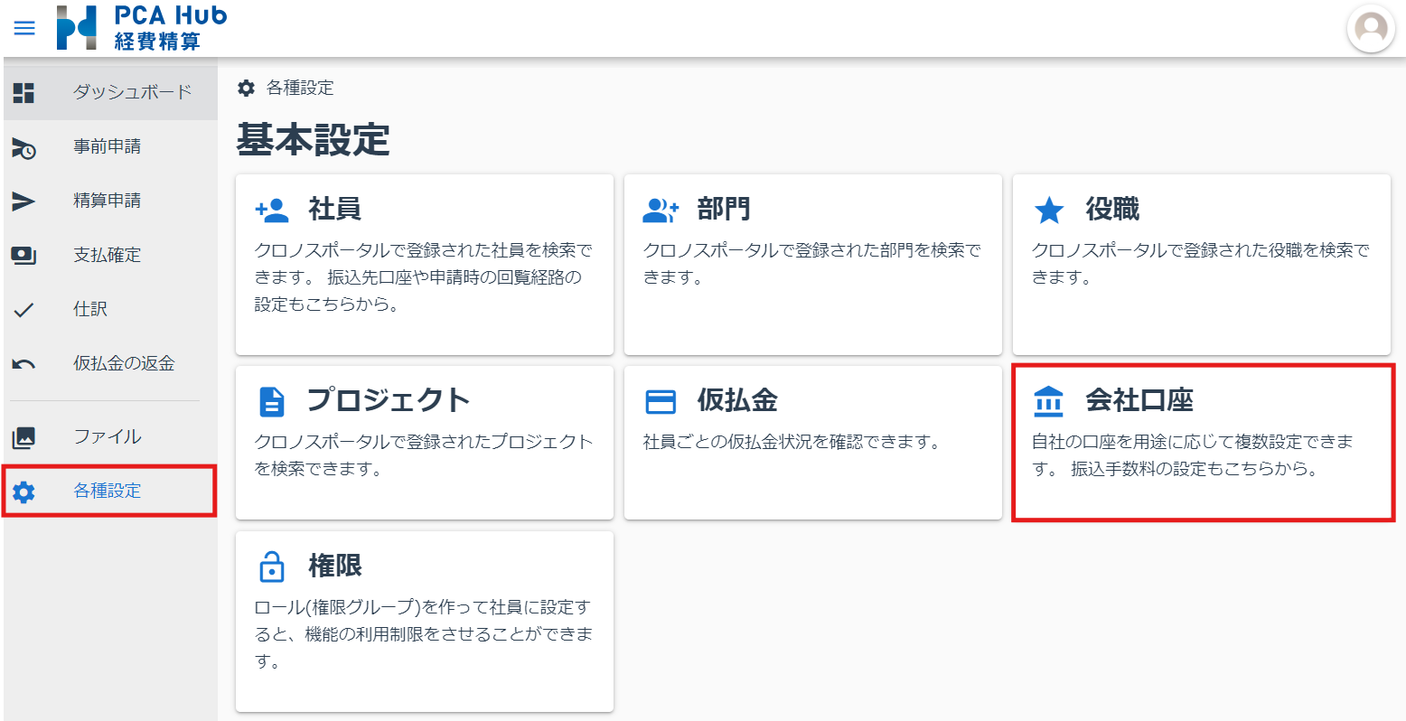
Task: Open the 役職 settings card
Action: coord(1202,265)
